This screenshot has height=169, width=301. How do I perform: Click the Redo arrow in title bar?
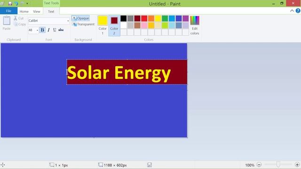22,3
